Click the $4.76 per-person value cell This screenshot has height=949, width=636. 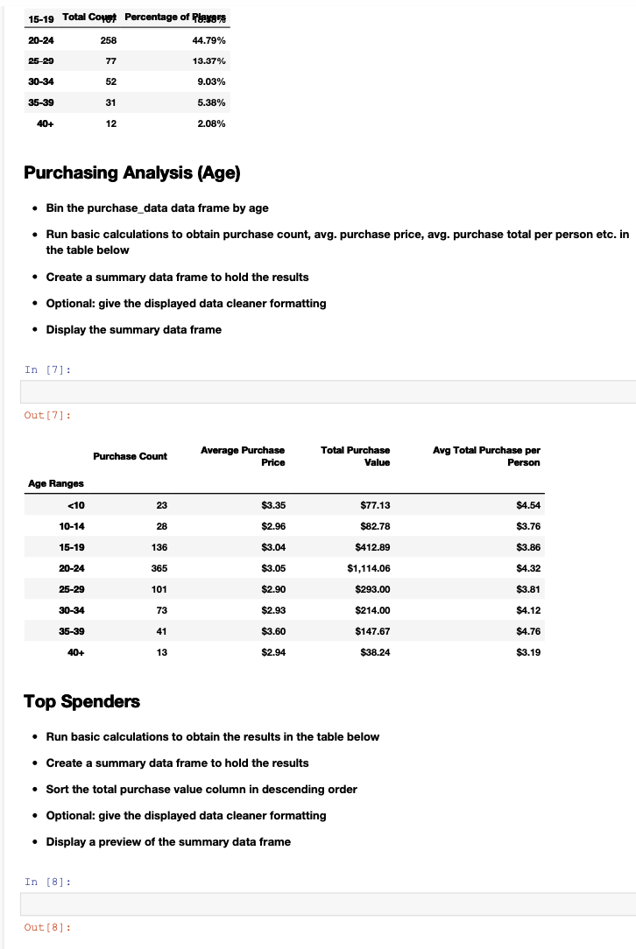point(529,629)
